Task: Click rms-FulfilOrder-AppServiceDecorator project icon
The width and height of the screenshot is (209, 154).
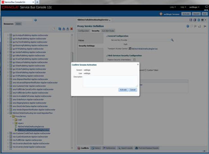Action: tap(11, 140)
